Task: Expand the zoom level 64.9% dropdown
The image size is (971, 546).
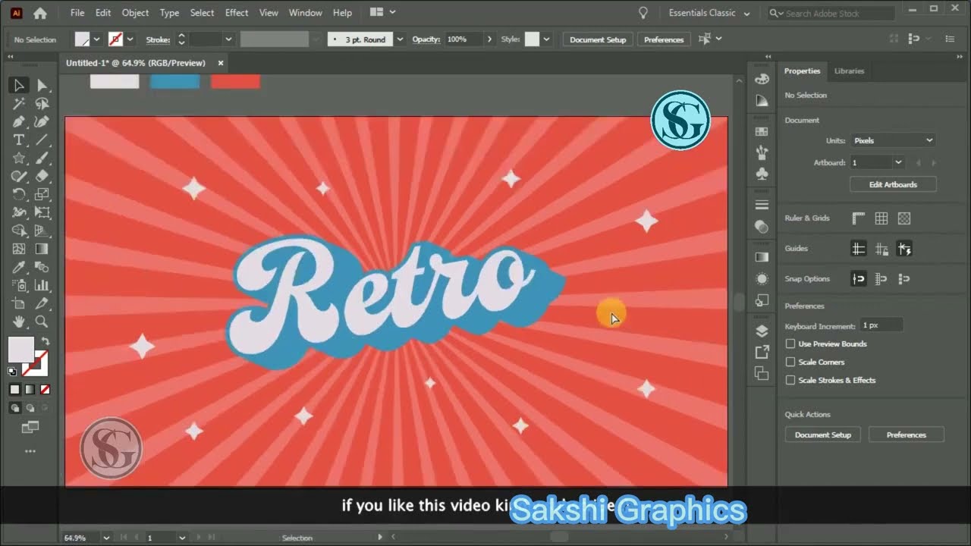Action: click(x=106, y=538)
